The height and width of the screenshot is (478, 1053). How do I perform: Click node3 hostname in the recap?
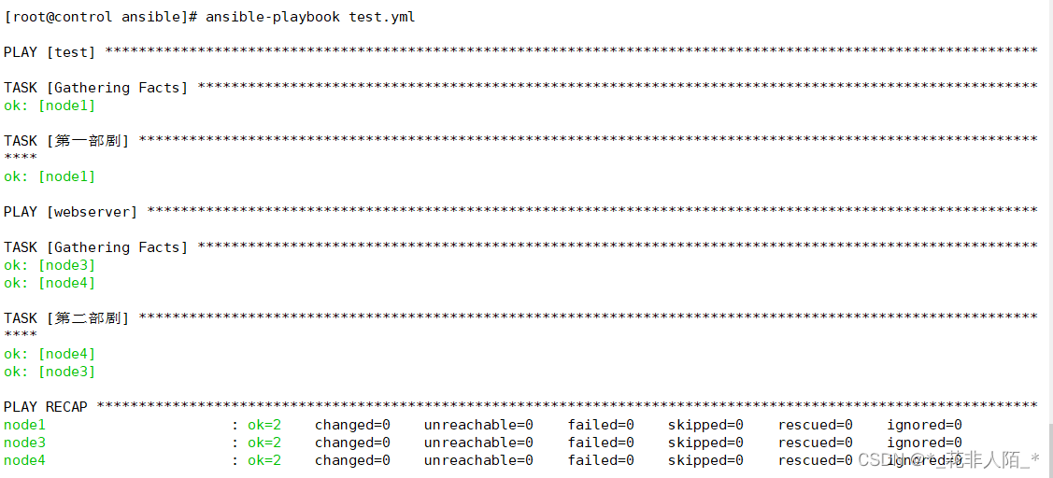(x=24, y=443)
